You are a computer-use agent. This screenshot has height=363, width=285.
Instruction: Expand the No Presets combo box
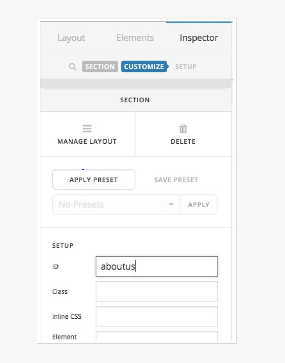click(x=116, y=205)
